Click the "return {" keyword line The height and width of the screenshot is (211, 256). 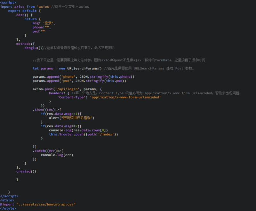click(33, 19)
